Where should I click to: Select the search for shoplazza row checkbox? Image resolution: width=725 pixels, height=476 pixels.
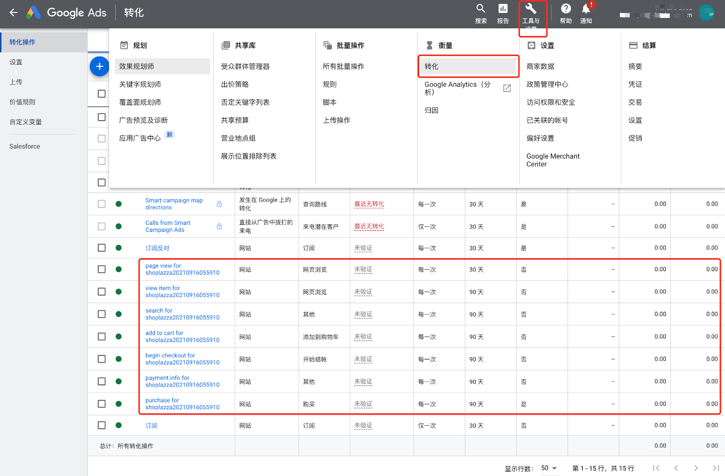(x=101, y=314)
